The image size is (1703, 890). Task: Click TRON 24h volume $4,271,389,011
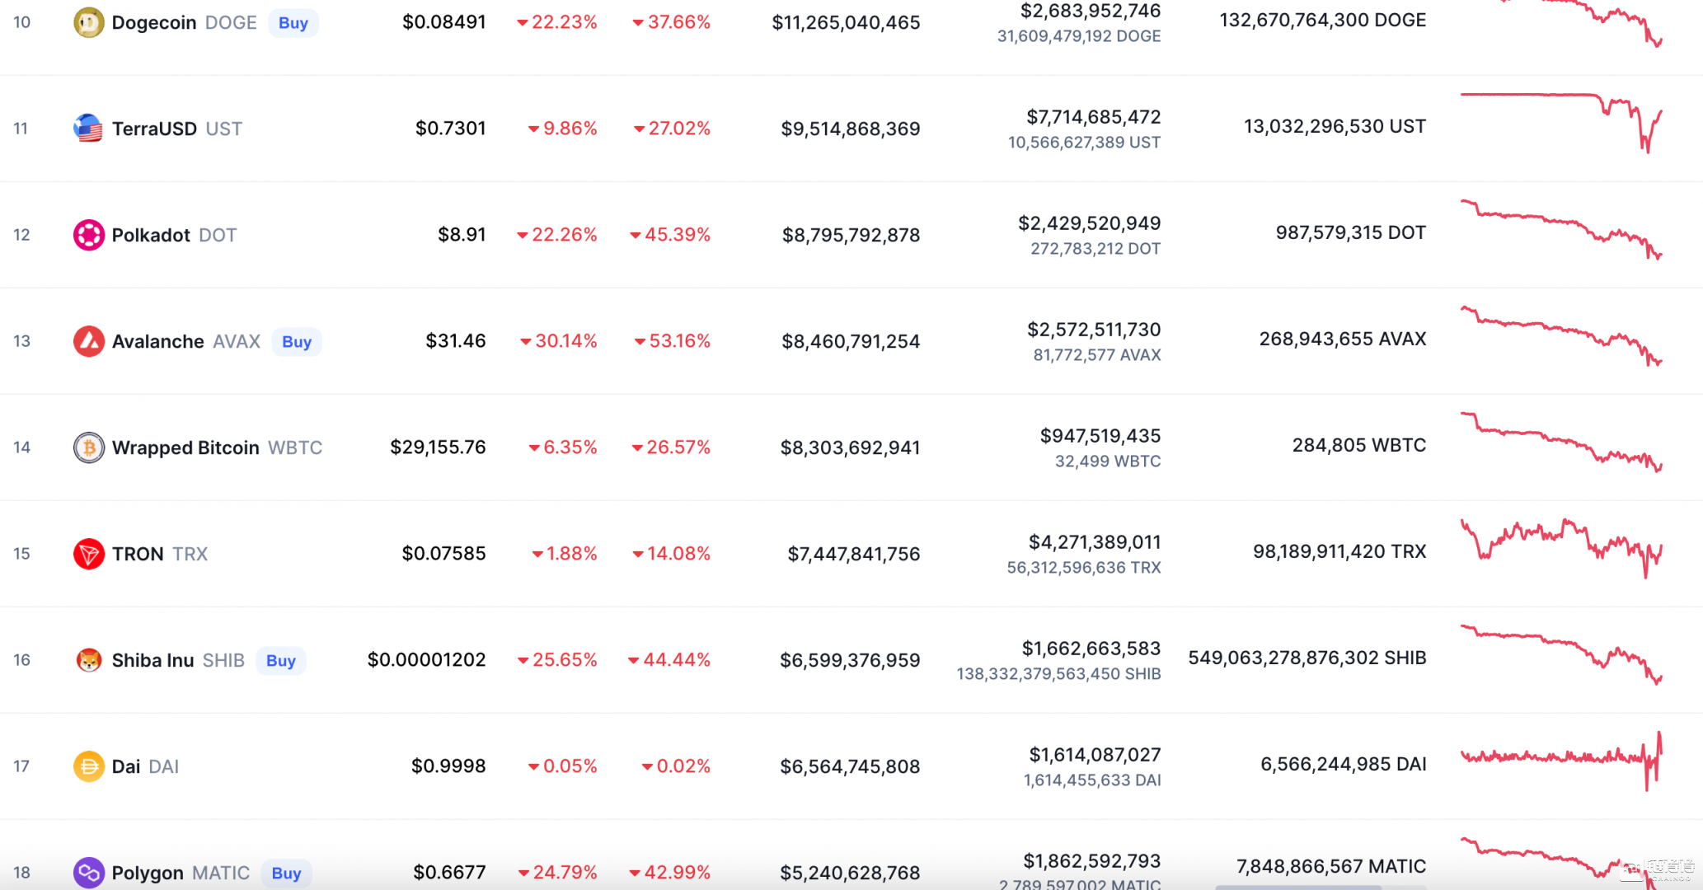pyautogui.click(x=1094, y=542)
